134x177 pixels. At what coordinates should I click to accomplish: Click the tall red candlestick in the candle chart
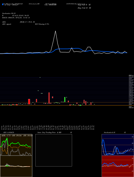pyautogui.click(x=49, y=98)
